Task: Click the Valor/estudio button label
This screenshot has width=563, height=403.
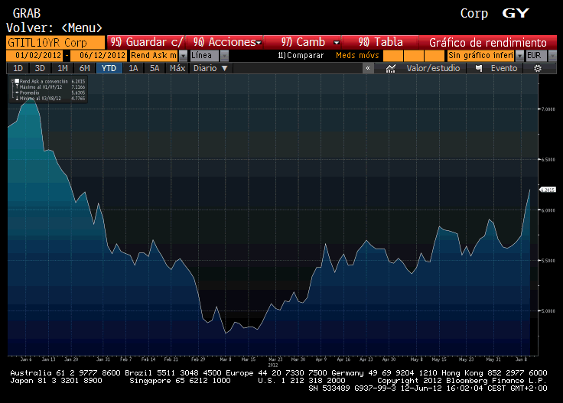Action: 433,68
